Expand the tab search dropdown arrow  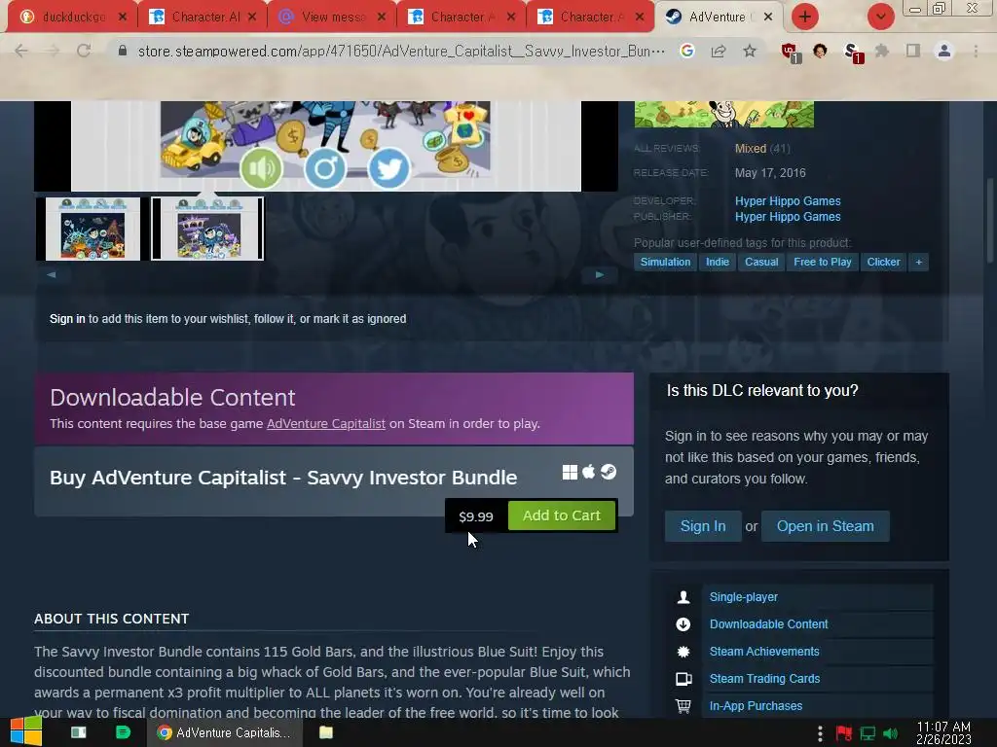(880, 17)
